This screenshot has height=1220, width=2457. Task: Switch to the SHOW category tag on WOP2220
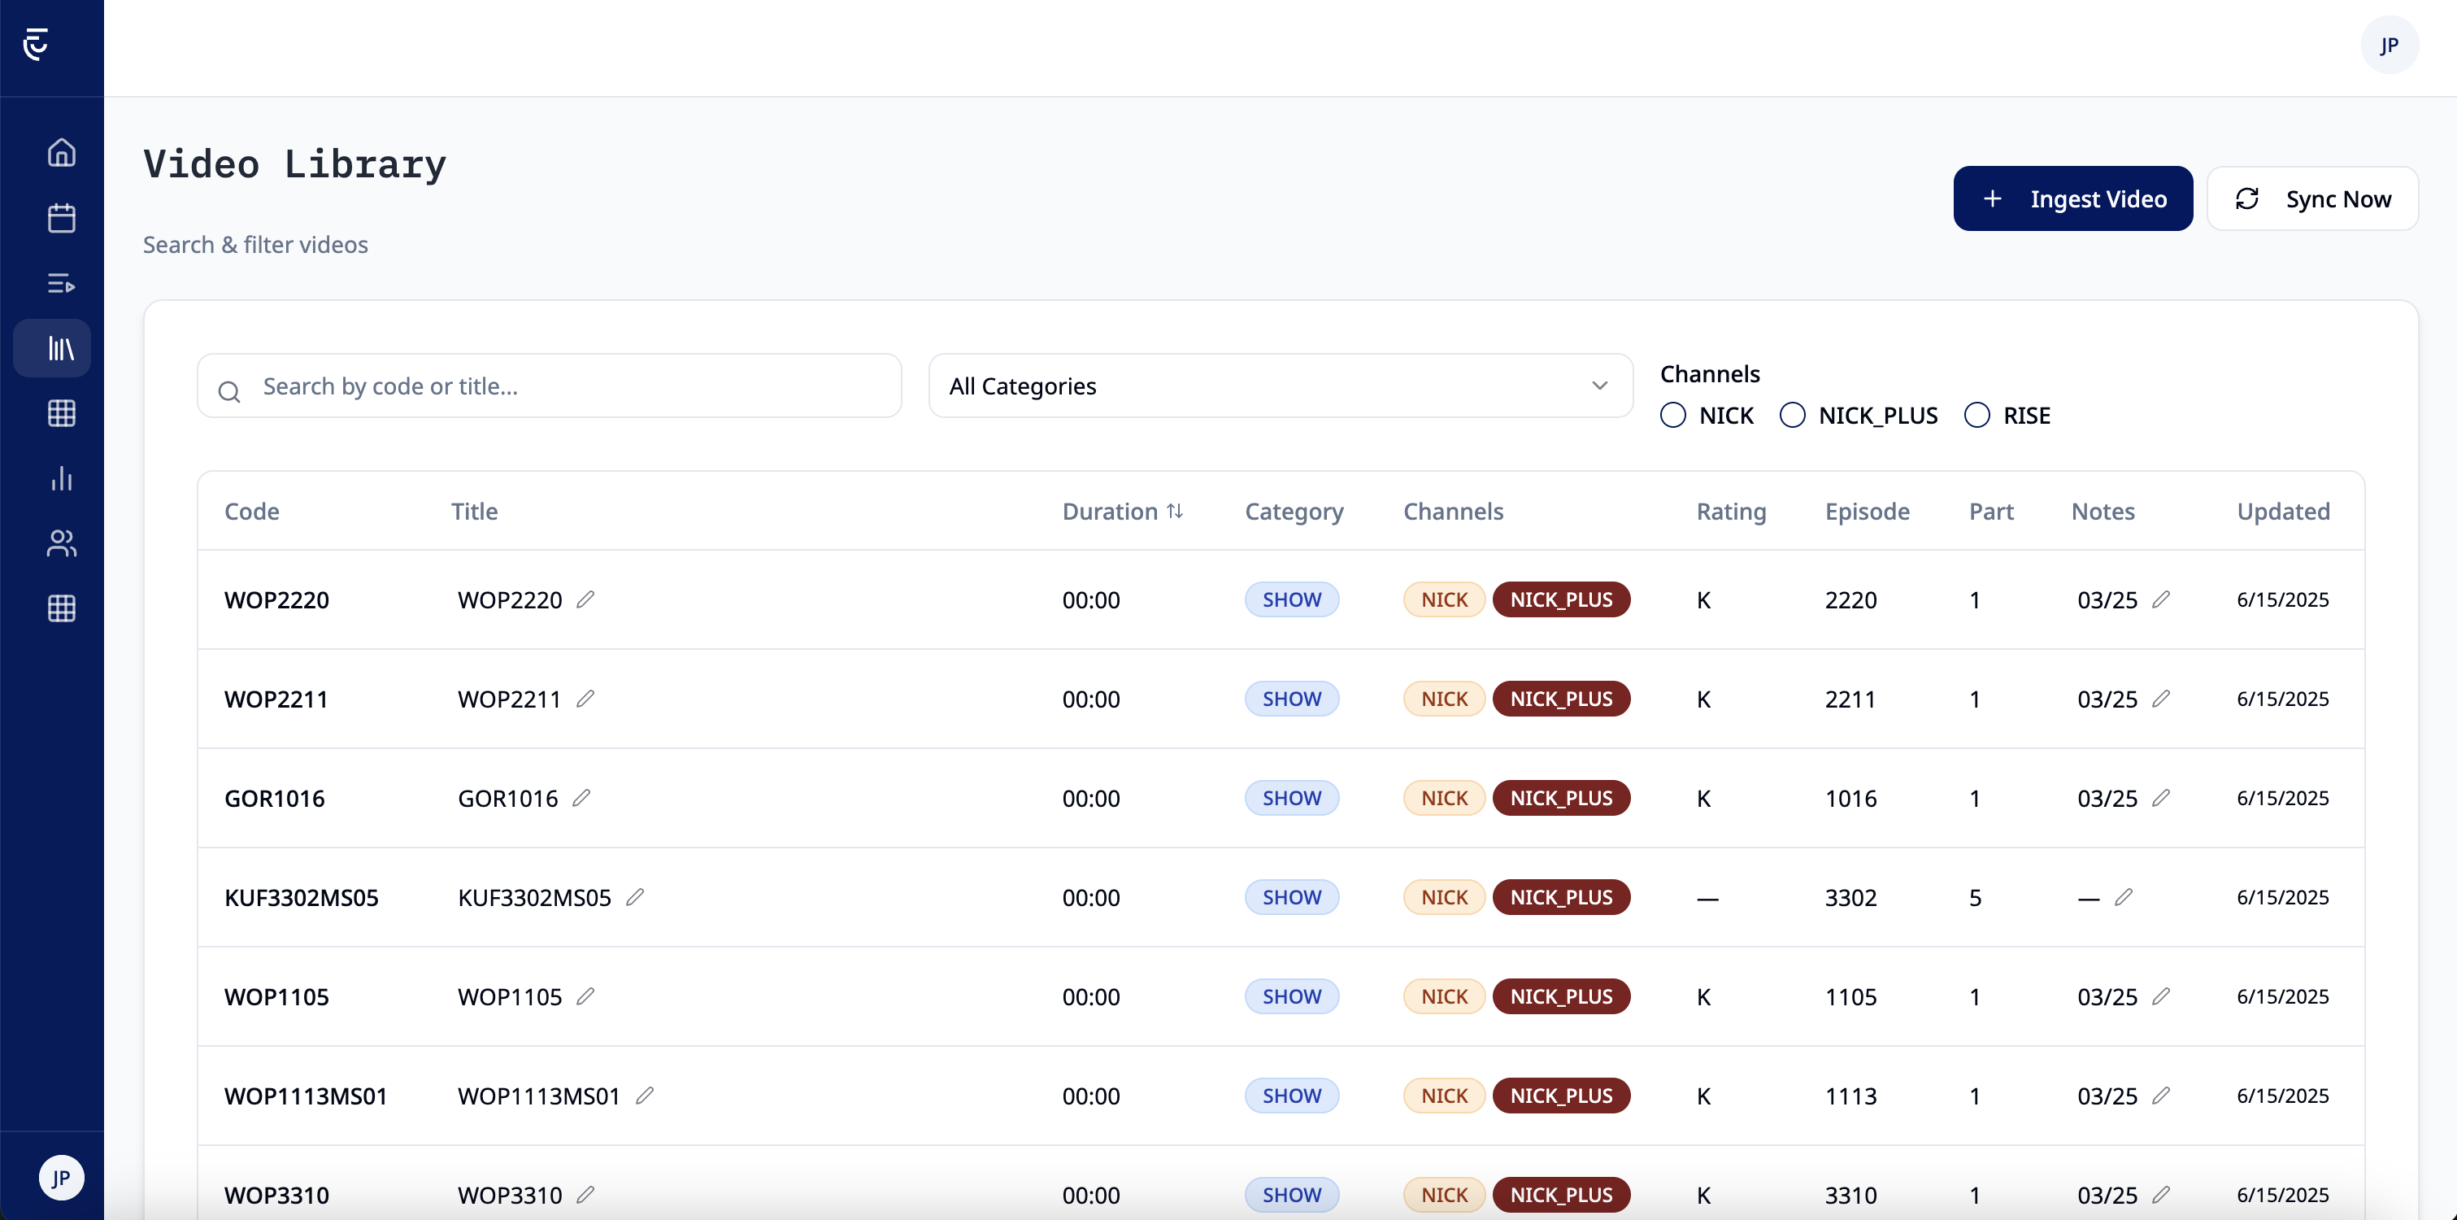pos(1291,599)
